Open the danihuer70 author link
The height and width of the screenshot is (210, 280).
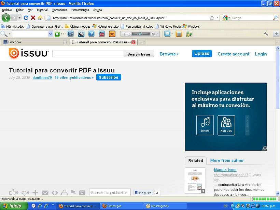[x=42, y=78]
